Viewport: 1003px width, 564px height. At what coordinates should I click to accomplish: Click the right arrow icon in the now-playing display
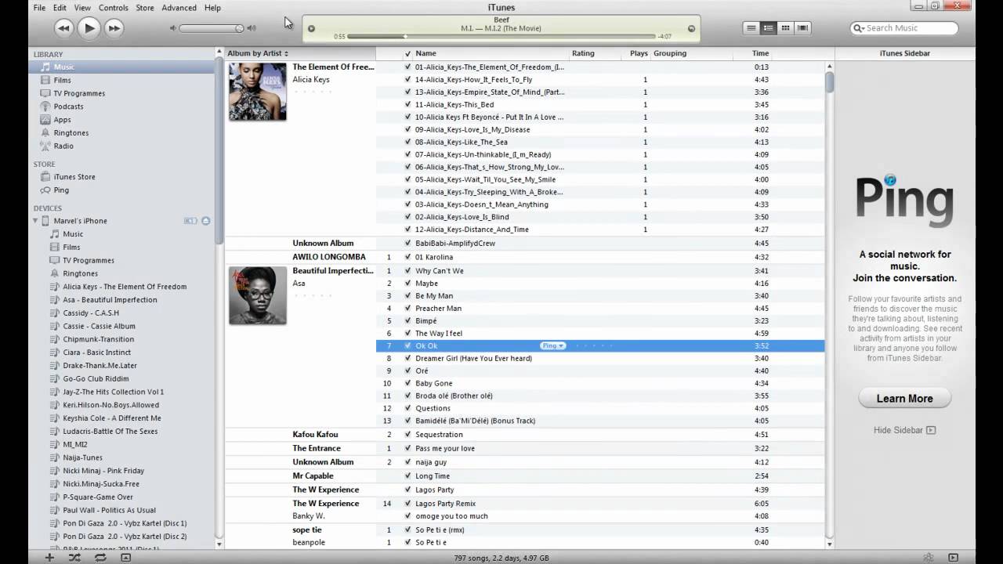691,29
